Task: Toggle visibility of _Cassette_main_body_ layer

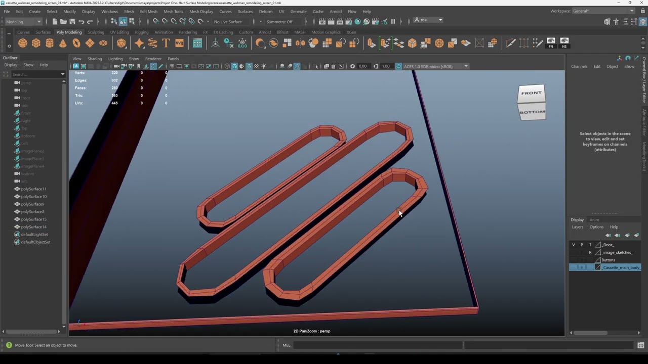Action: pyautogui.click(x=574, y=267)
